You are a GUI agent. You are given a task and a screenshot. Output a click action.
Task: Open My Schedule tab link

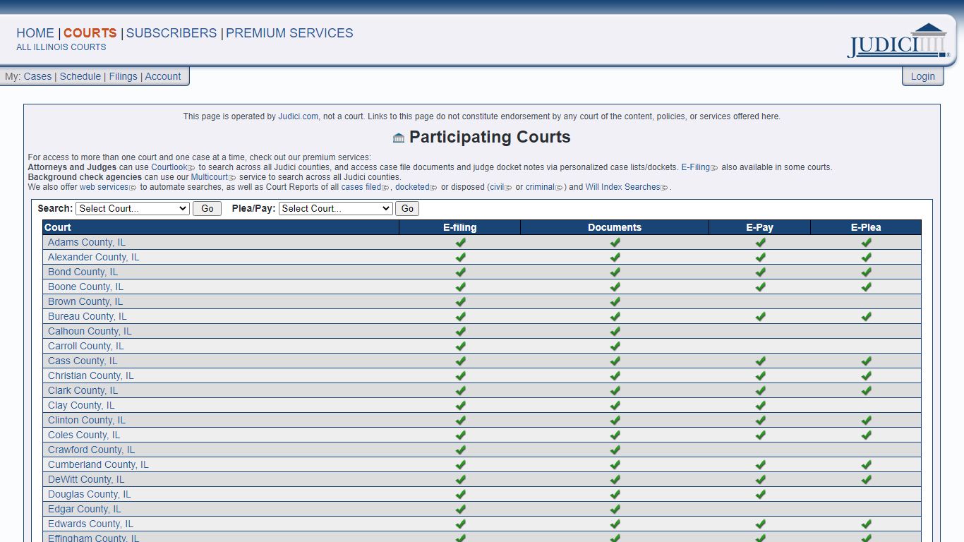point(80,76)
